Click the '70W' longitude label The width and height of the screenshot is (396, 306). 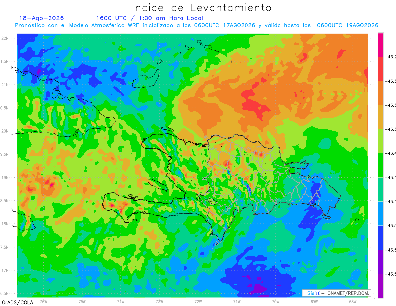[x=276, y=301]
